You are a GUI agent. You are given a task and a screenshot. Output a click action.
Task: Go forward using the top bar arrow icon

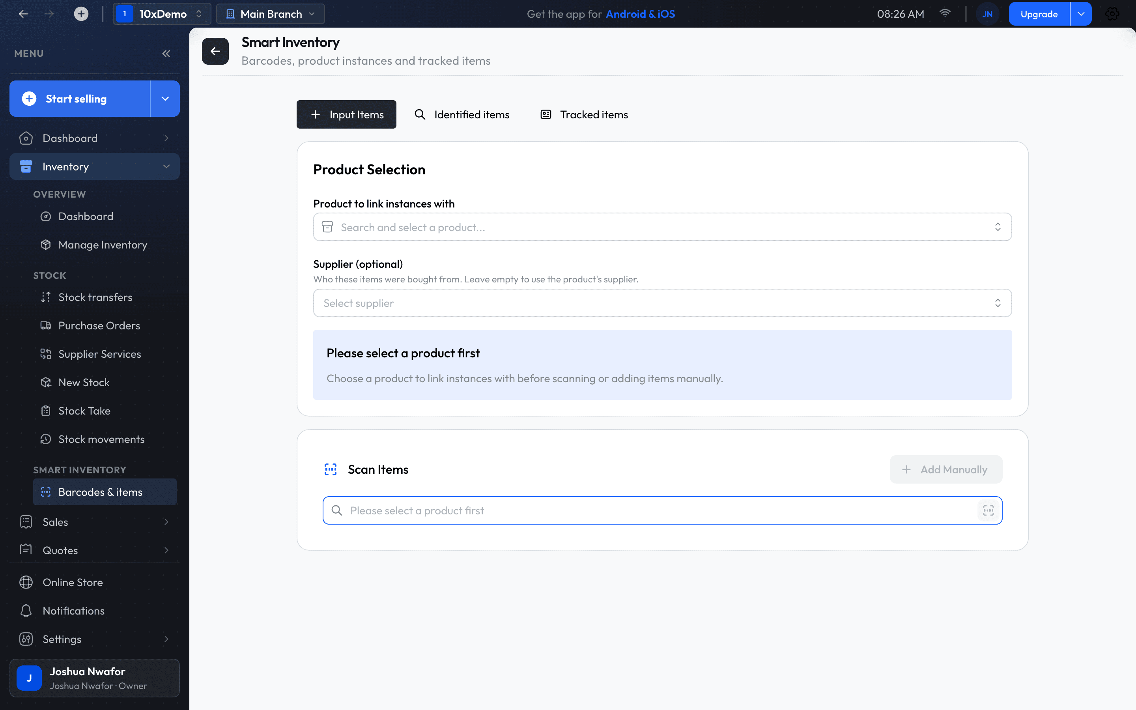coord(49,14)
